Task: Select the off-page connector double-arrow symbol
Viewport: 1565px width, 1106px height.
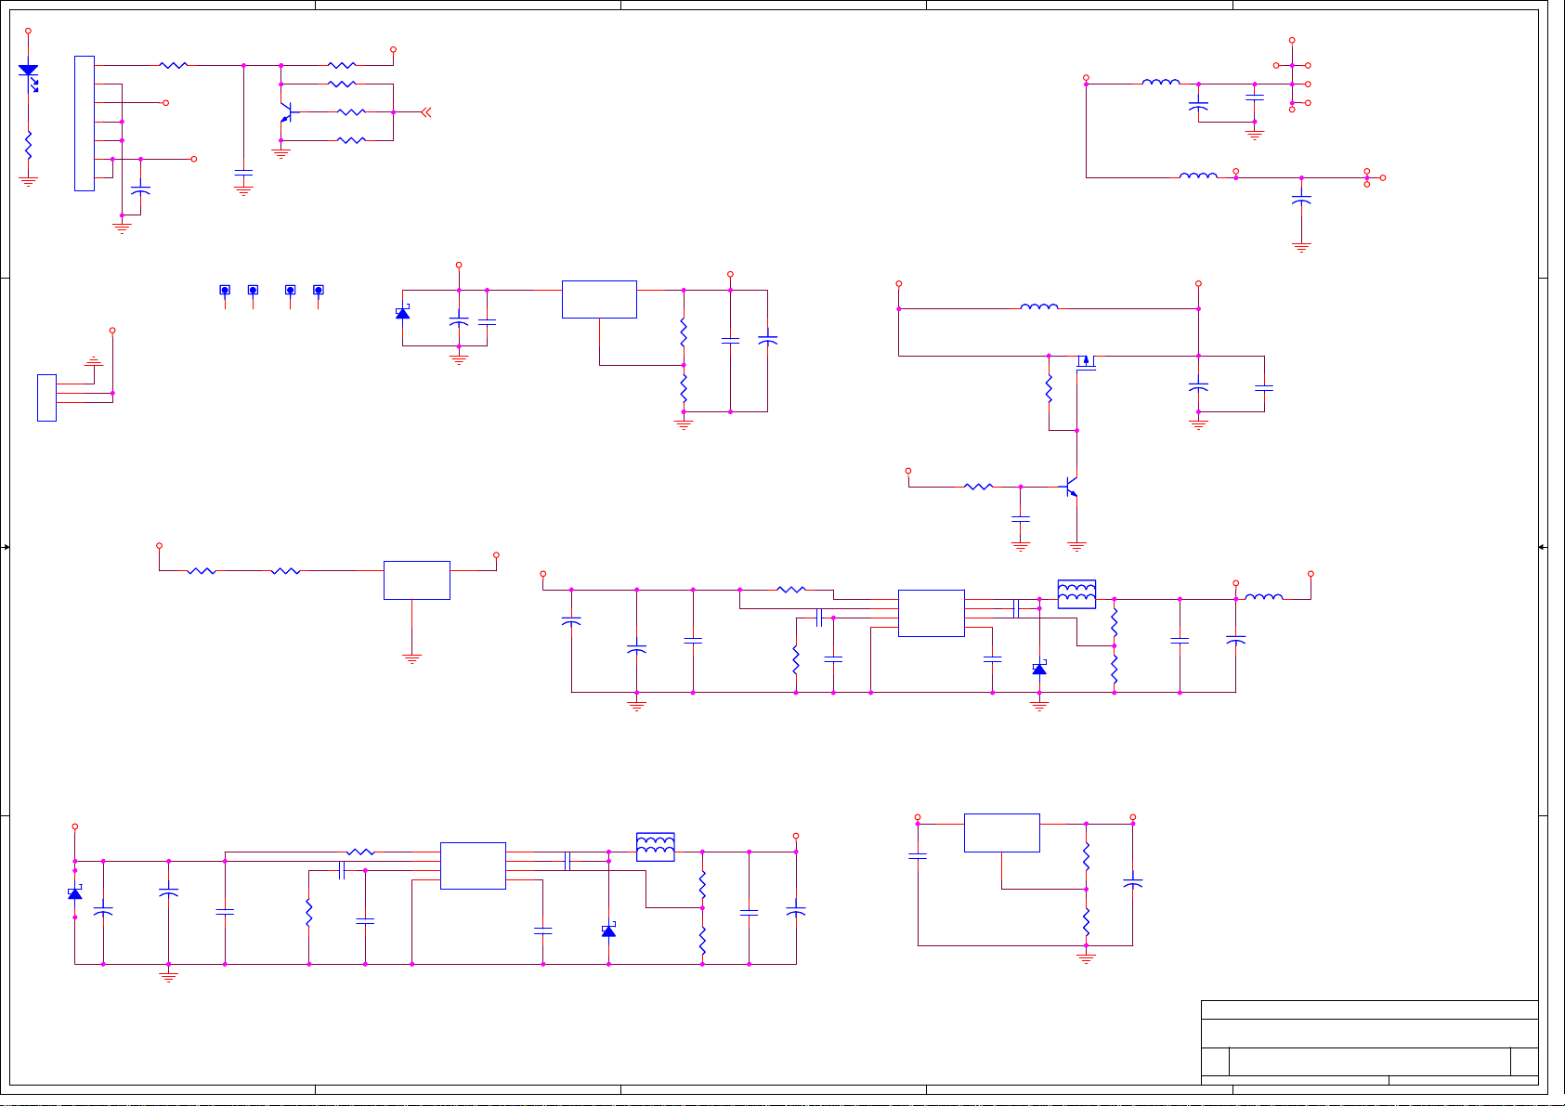Action: point(426,112)
